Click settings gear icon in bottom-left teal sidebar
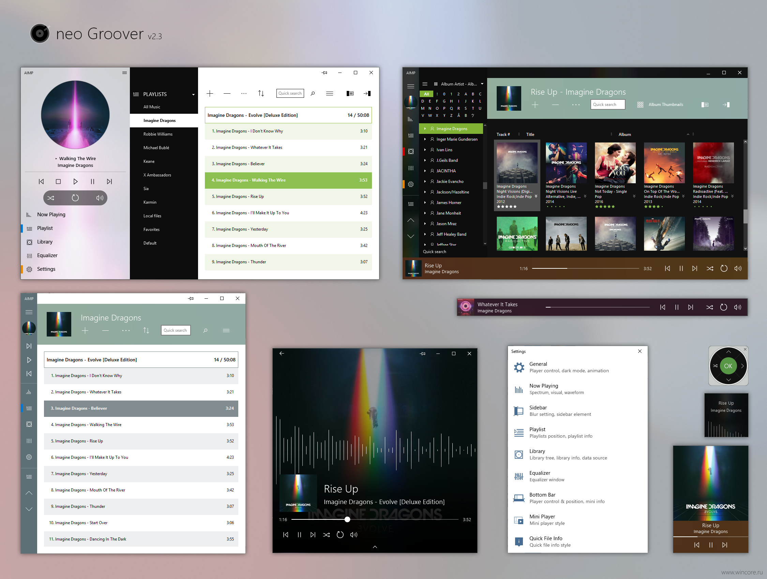Viewport: 767px width, 579px height. point(29,457)
